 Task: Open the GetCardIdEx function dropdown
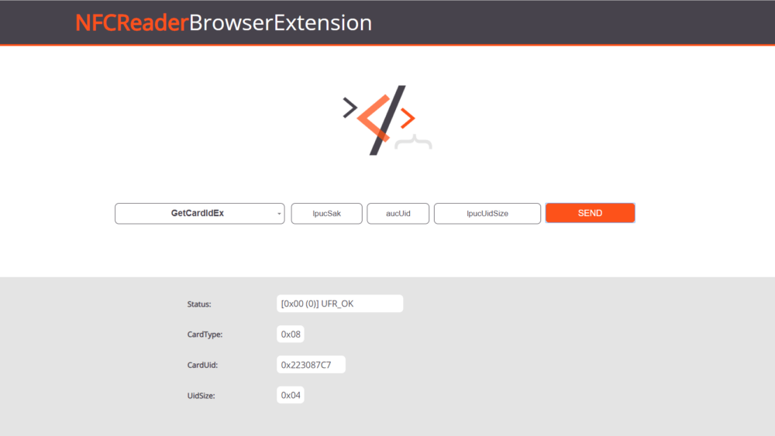pyautogui.click(x=200, y=213)
